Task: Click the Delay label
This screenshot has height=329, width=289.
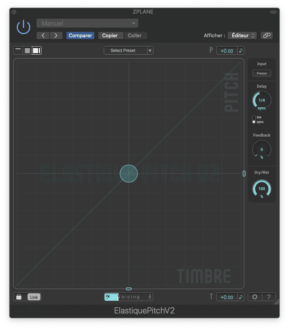Action: (x=262, y=86)
